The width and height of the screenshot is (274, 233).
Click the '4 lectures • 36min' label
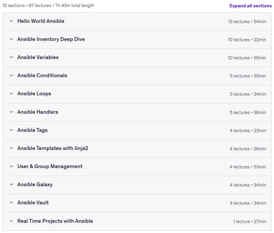pos(248,149)
